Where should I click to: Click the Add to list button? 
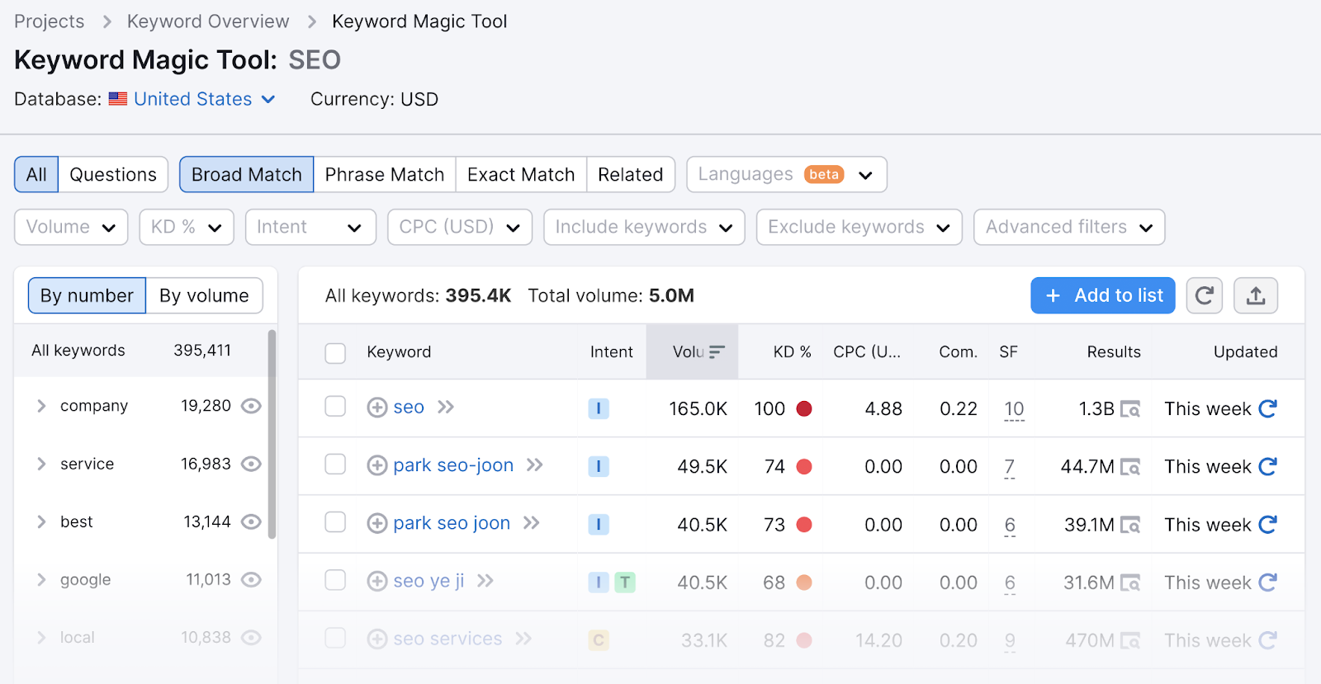click(1103, 295)
